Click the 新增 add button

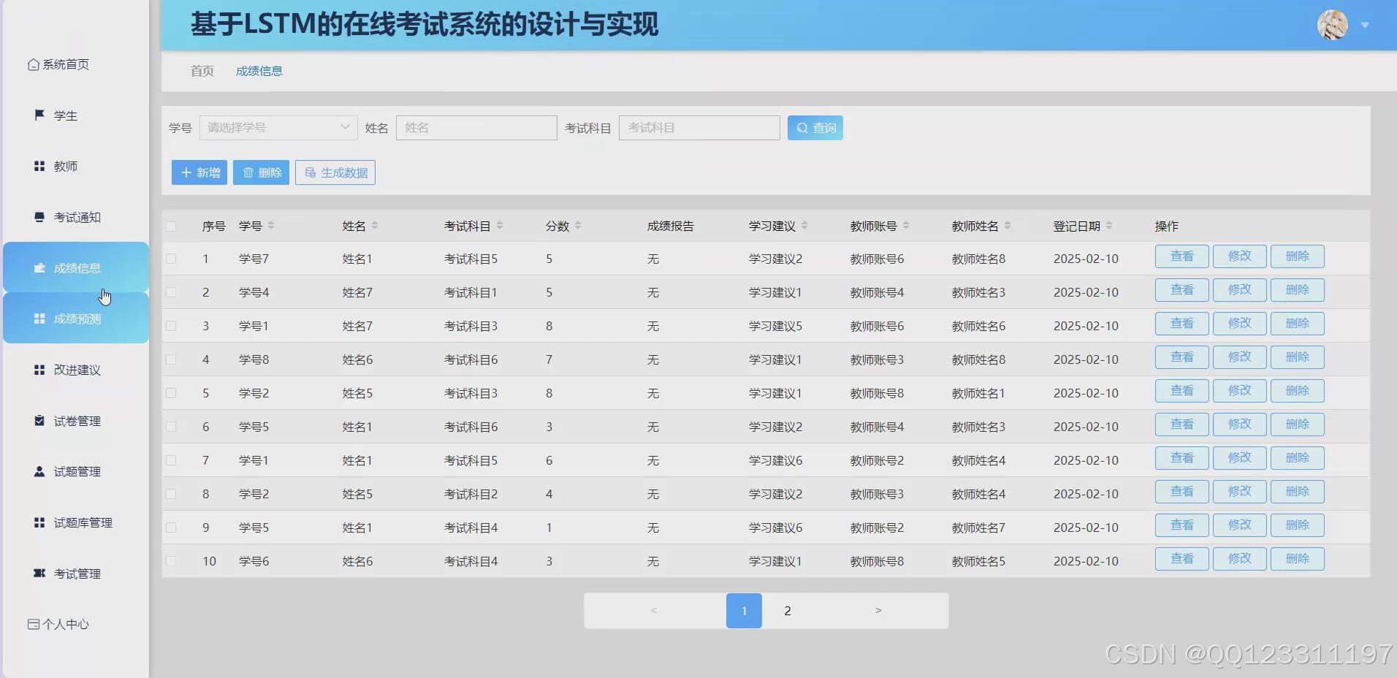pyautogui.click(x=198, y=172)
